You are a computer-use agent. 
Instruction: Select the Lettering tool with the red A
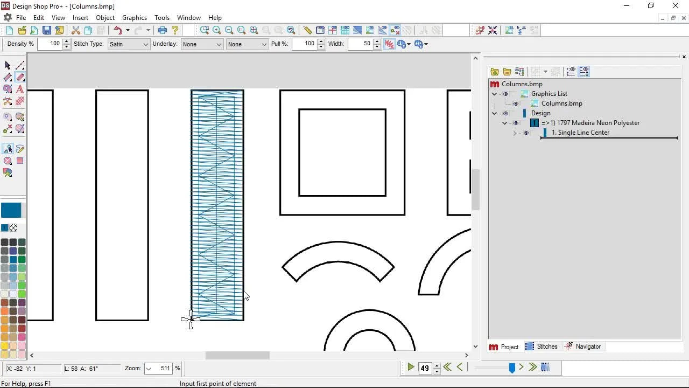coord(20,89)
